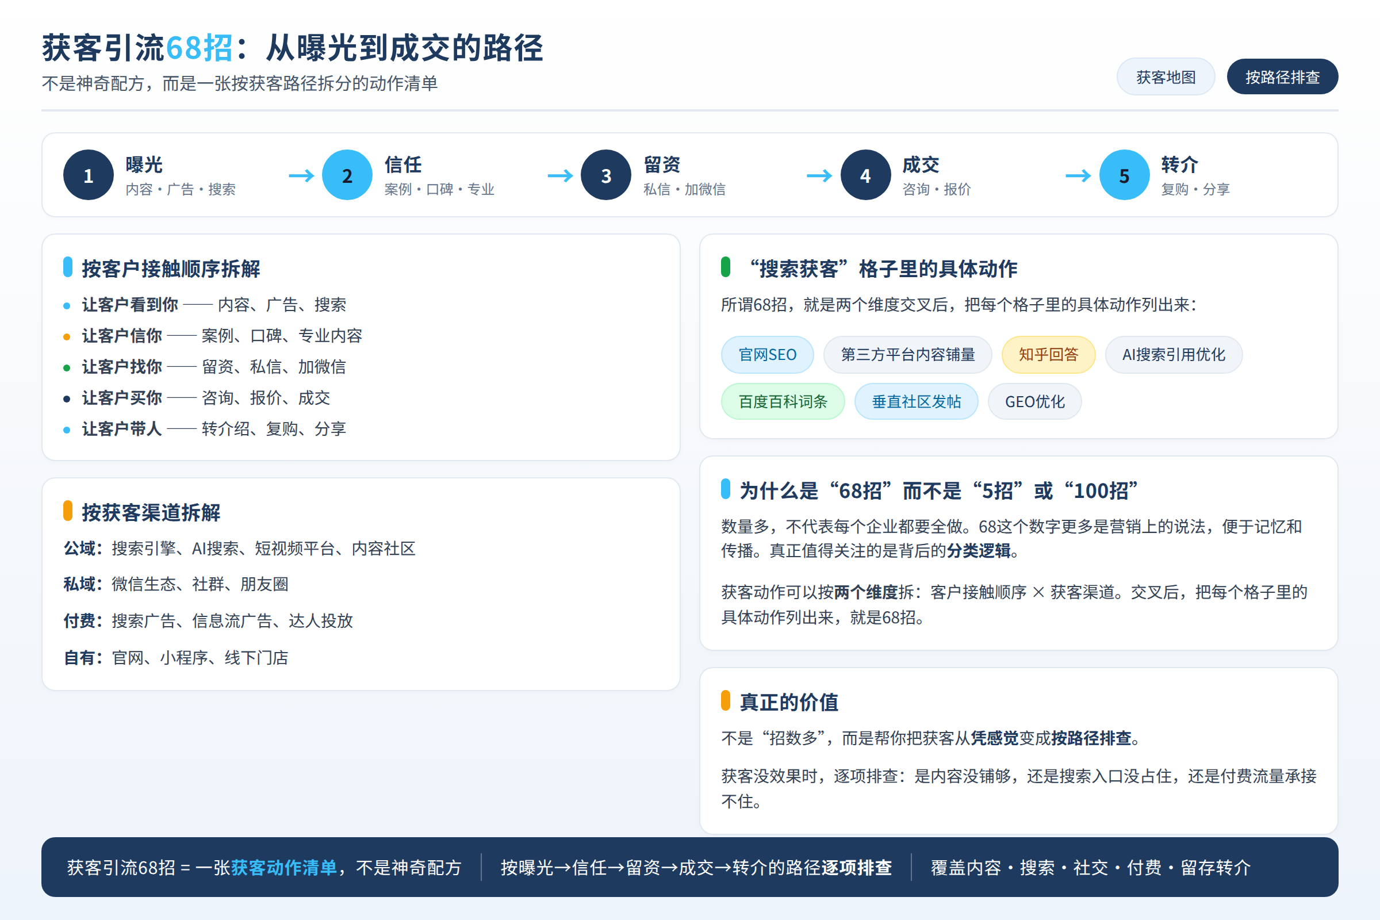Click the highlighted 获客动作清单 in footer
Viewport: 1380px width, 920px height.
[283, 867]
